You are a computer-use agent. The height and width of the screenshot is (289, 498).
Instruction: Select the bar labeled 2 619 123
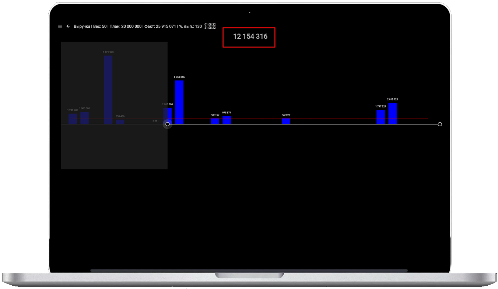393,113
